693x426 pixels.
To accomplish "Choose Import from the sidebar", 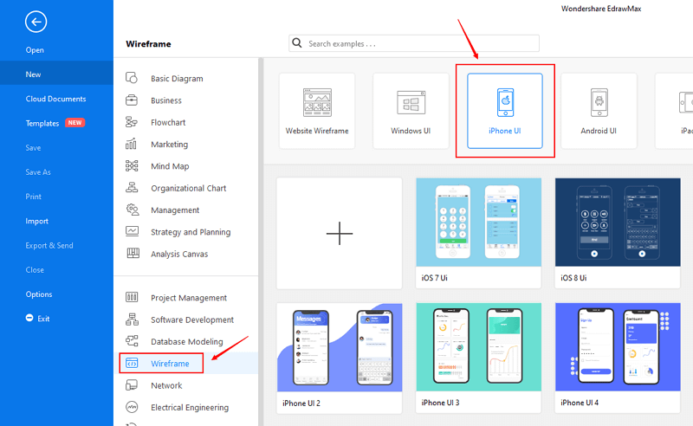I will (x=36, y=221).
